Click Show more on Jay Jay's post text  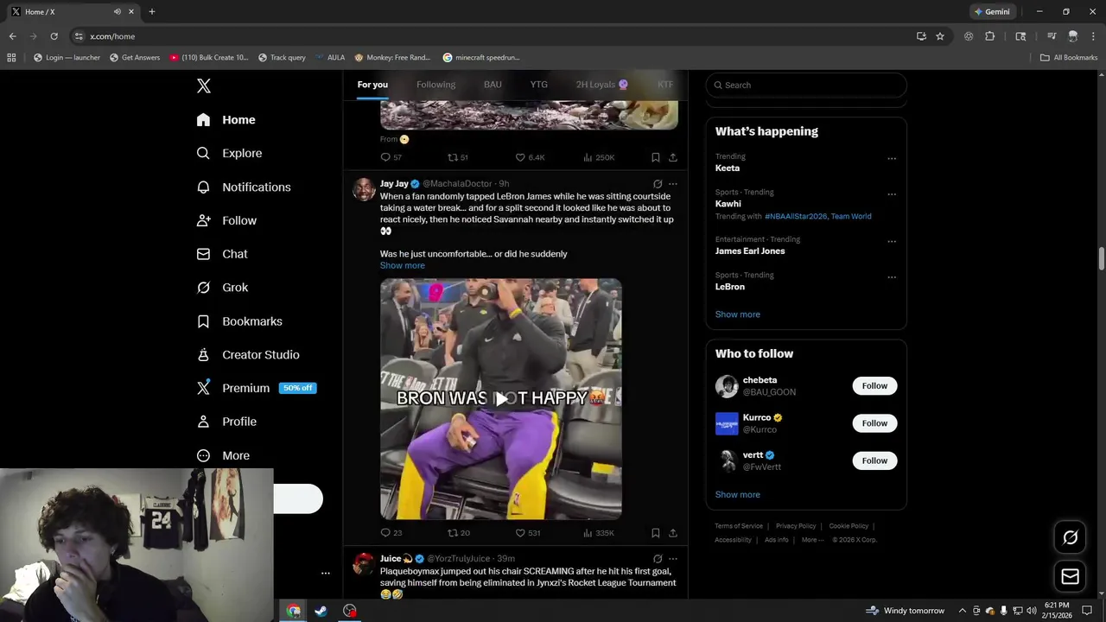point(403,265)
